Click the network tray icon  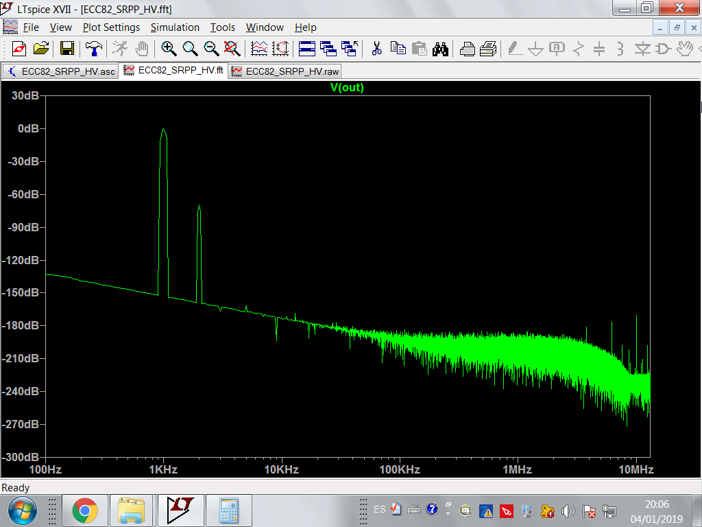[x=609, y=511]
